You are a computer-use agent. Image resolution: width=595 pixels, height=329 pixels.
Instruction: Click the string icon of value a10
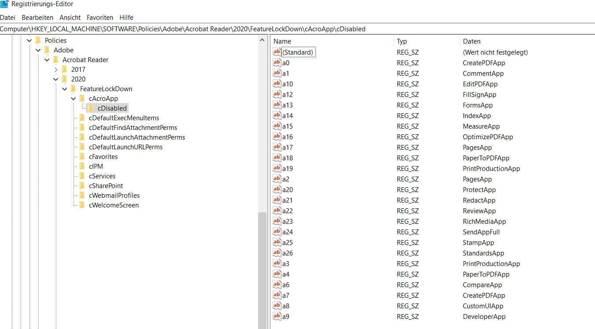[x=277, y=84]
